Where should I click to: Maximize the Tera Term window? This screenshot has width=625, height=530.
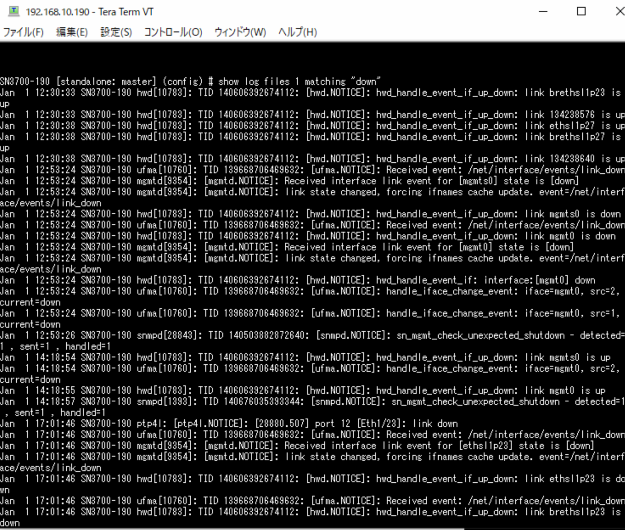click(x=581, y=11)
